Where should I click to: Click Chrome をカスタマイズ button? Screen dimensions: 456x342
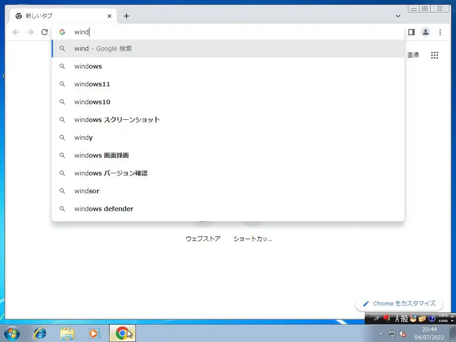[x=399, y=304]
